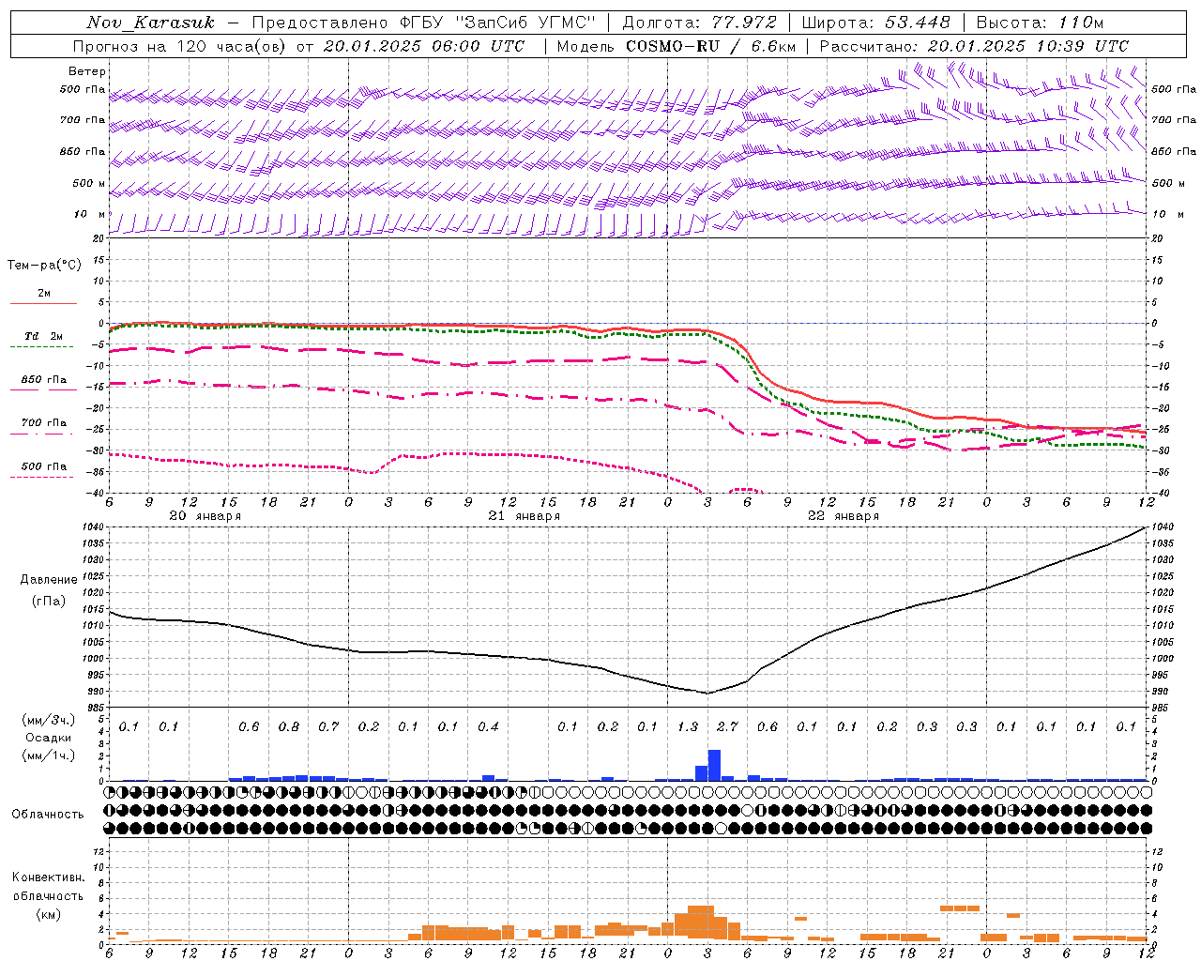
Task: Click the 'Долгота: 77.972' longitude value
Action: [x=700, y=23]
